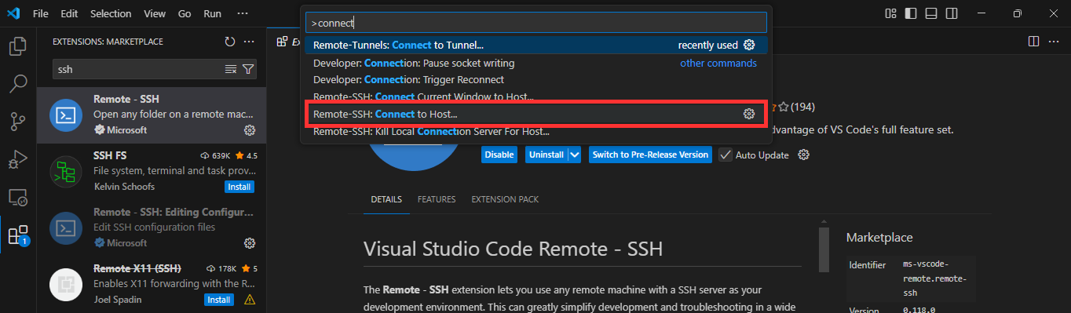
Task: Choose Remote-SSH: Connect to Host command
Action: click(x=536, y=114)
